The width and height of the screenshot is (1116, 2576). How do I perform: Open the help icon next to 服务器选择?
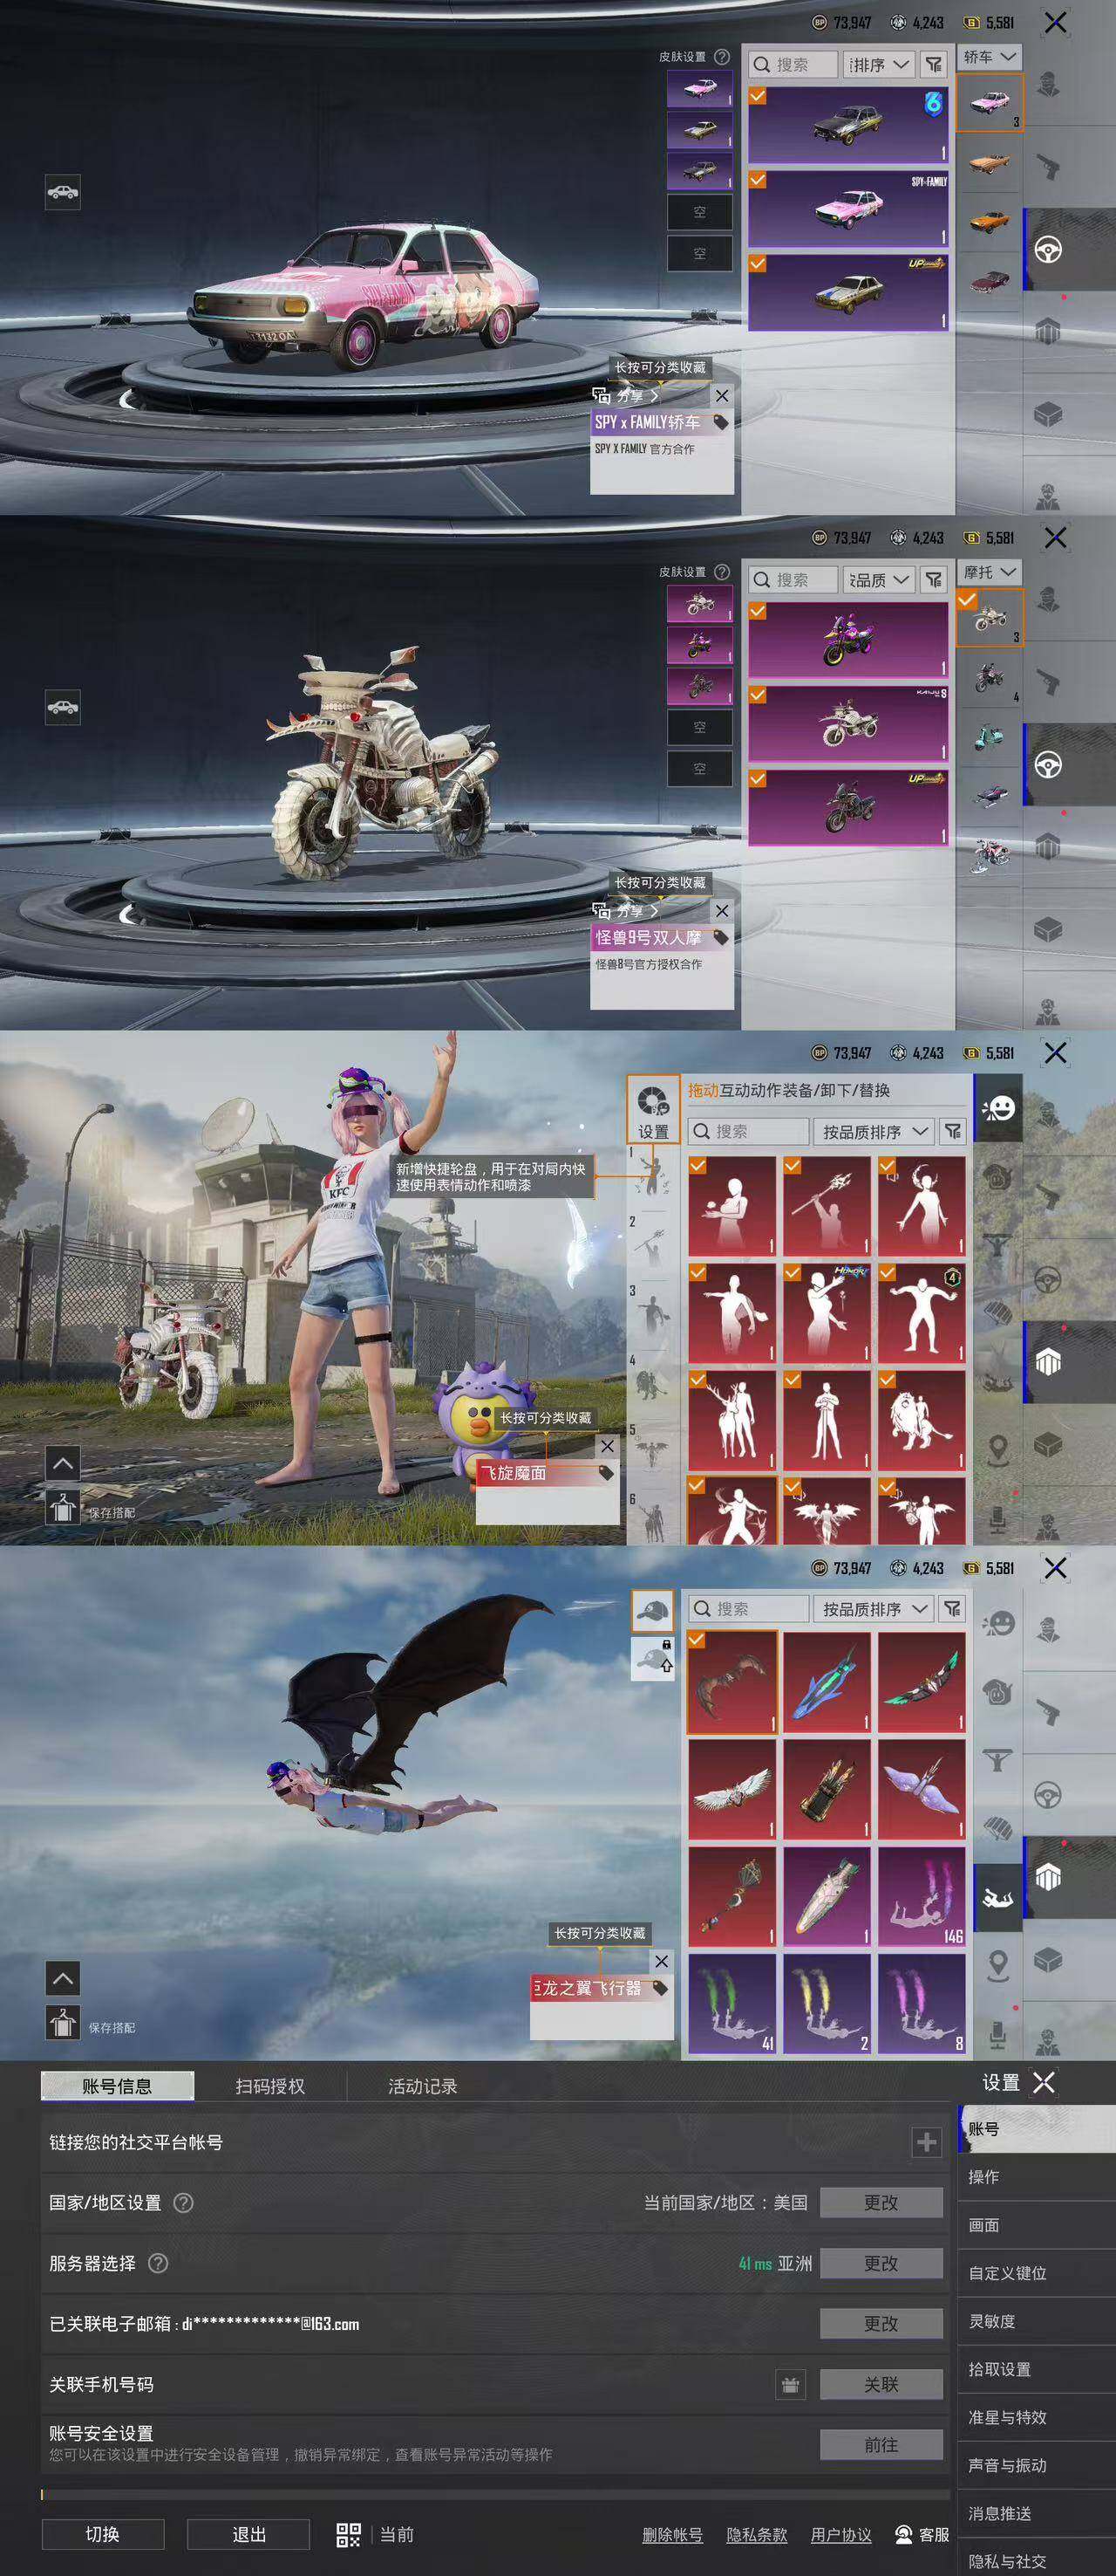point(158,2263)
